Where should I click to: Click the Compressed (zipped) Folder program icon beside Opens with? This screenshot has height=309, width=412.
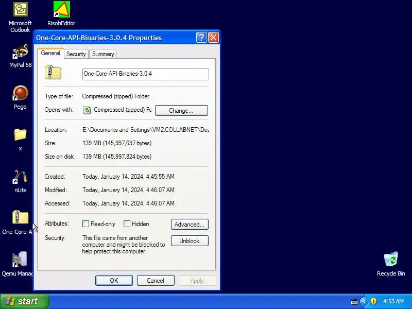tap(87, 110)
